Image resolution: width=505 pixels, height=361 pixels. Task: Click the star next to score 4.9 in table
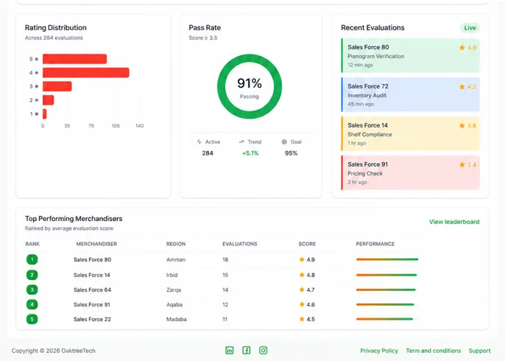(302, 259)
